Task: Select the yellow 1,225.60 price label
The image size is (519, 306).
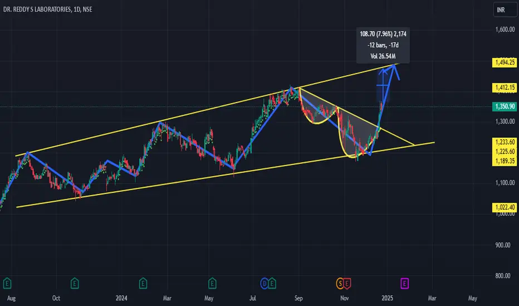Action: [x=505, y=151]
